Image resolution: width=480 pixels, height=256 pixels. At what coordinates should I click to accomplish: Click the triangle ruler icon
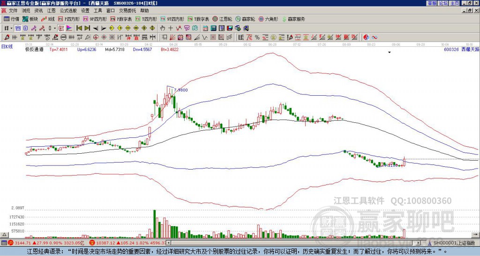click(x=88, y=37)
